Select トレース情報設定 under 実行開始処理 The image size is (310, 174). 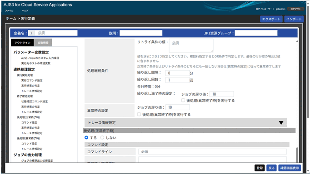[x=32, y=91]
